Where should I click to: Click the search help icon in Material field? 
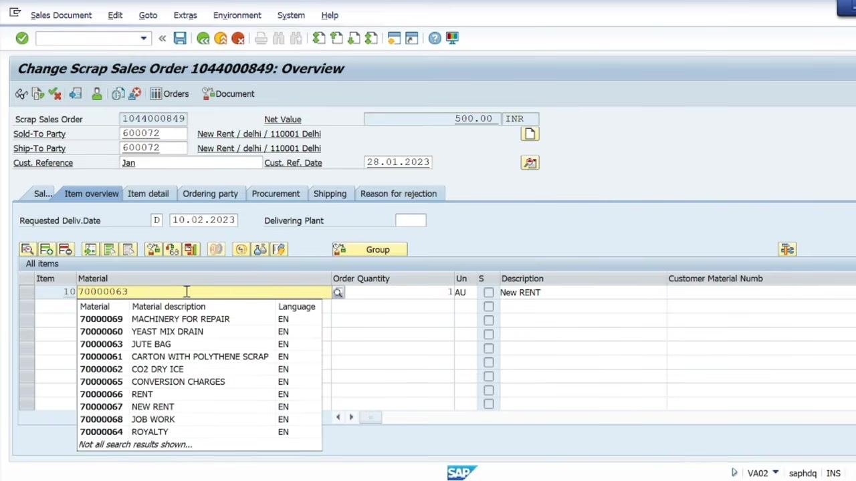[x=338, y=293]
